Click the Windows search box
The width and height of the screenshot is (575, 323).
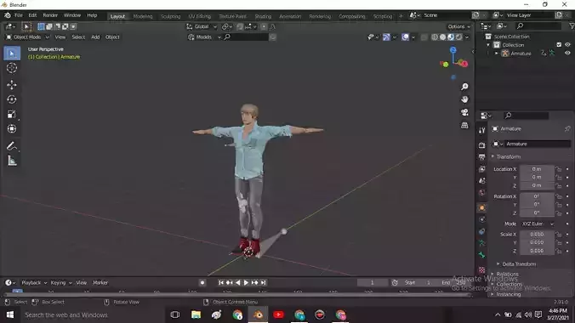[92, 315]
